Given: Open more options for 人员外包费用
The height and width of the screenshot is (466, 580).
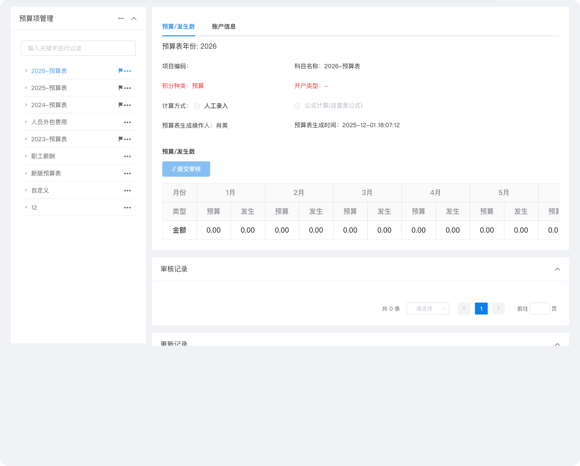Looking at the screenshot, I should click(127, 122).
